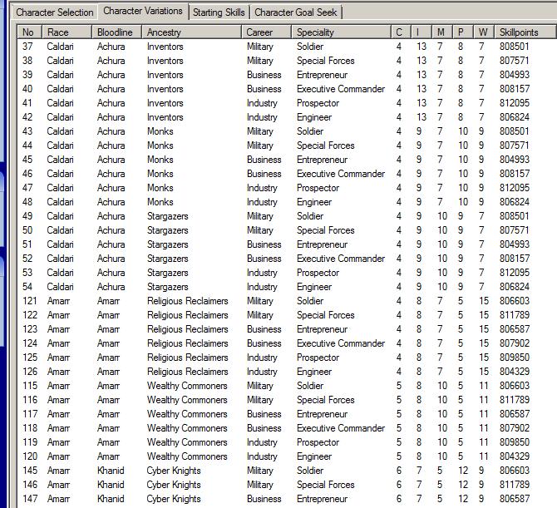The height and width of the screenshot is (508, 557).
Task: Click Prospector in row 119
Action: [318, 442]
